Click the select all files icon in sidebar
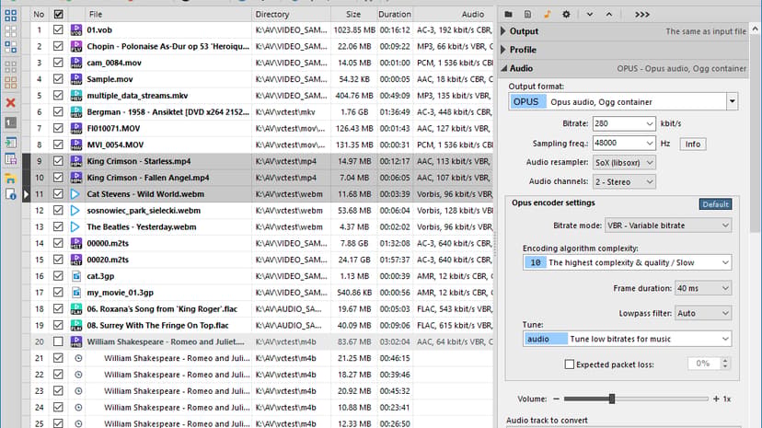 pos(10,15)
